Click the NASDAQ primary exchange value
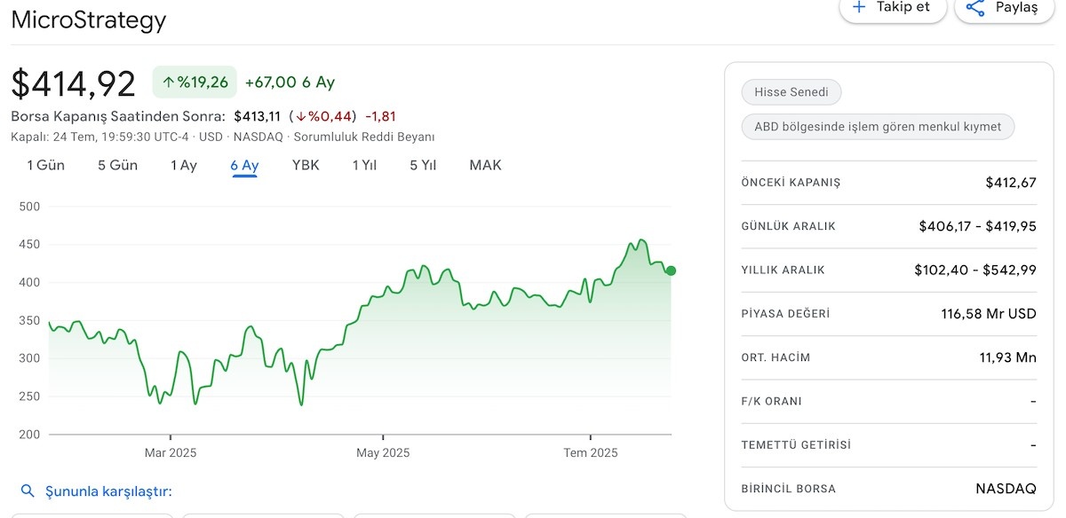 coord(1006,489)
